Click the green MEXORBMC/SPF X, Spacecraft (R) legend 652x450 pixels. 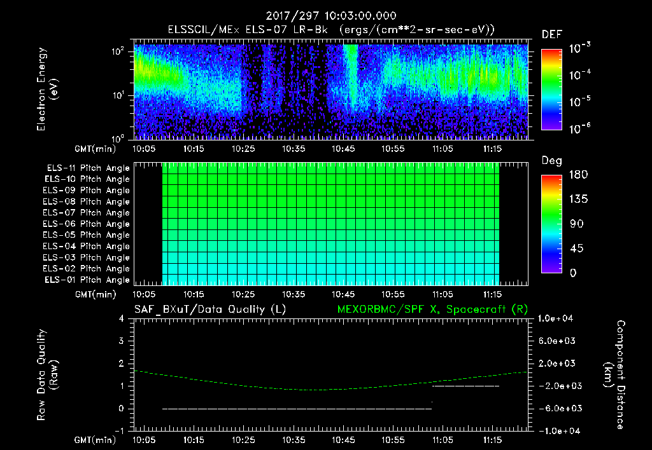(432, 310)
